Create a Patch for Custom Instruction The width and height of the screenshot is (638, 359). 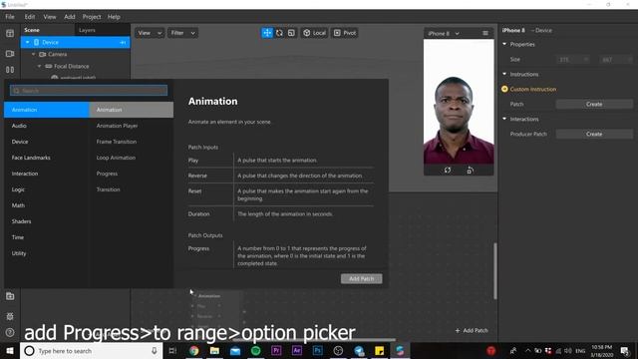click(x=594, y=104)
